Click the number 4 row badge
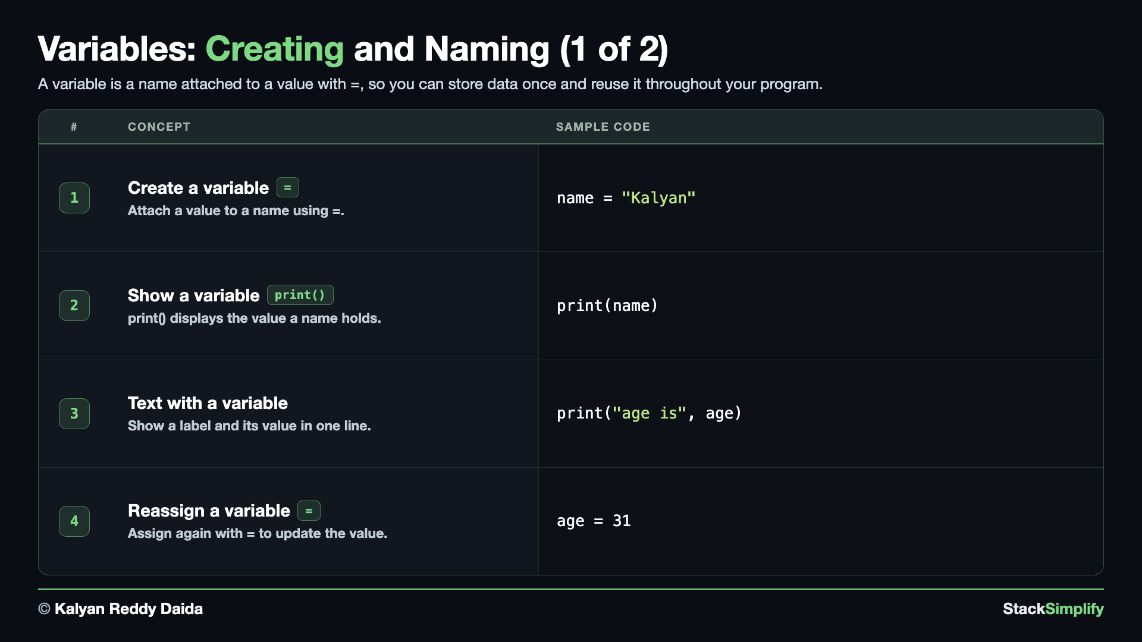Screen dimensions: 1142x642 [x=74, y=521]
